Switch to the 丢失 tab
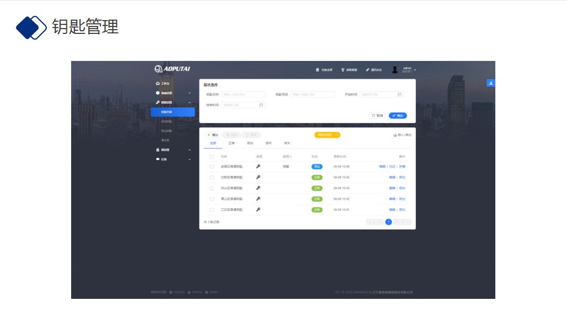The image size is (567, 319). (x=287, y=143)
